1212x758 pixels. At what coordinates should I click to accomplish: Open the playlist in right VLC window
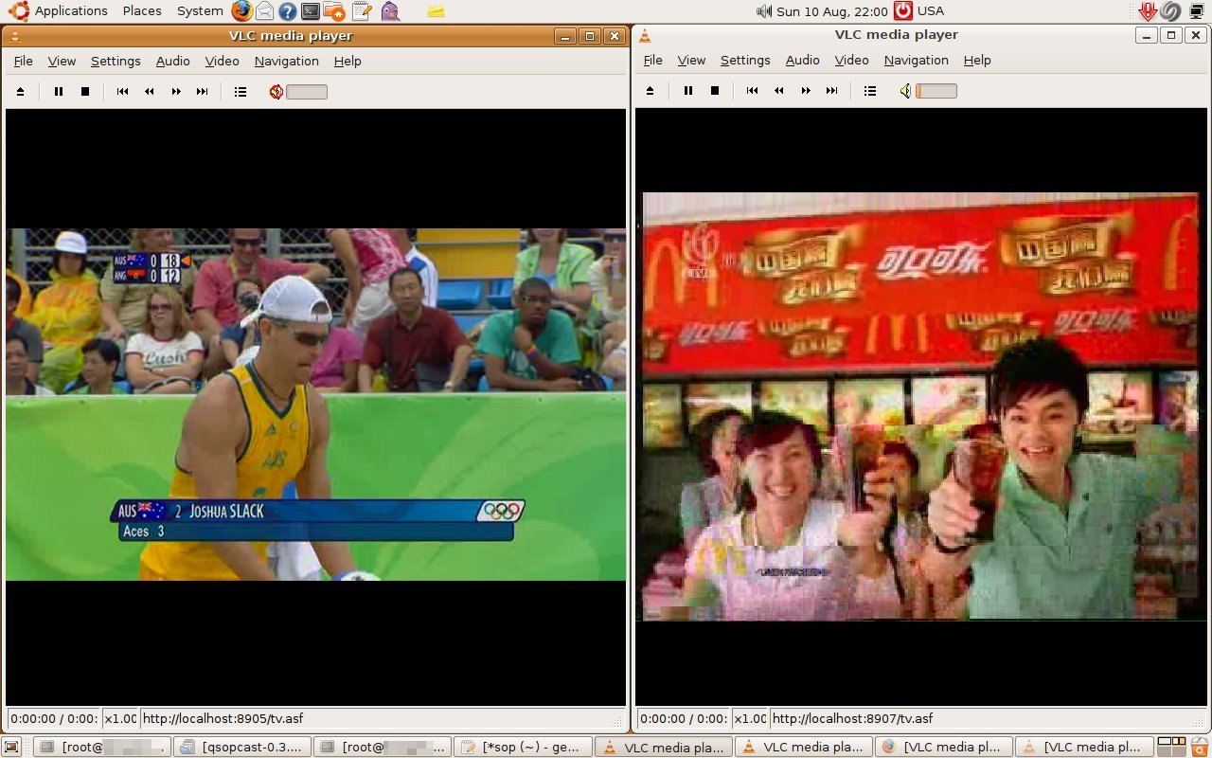(870, 91)
